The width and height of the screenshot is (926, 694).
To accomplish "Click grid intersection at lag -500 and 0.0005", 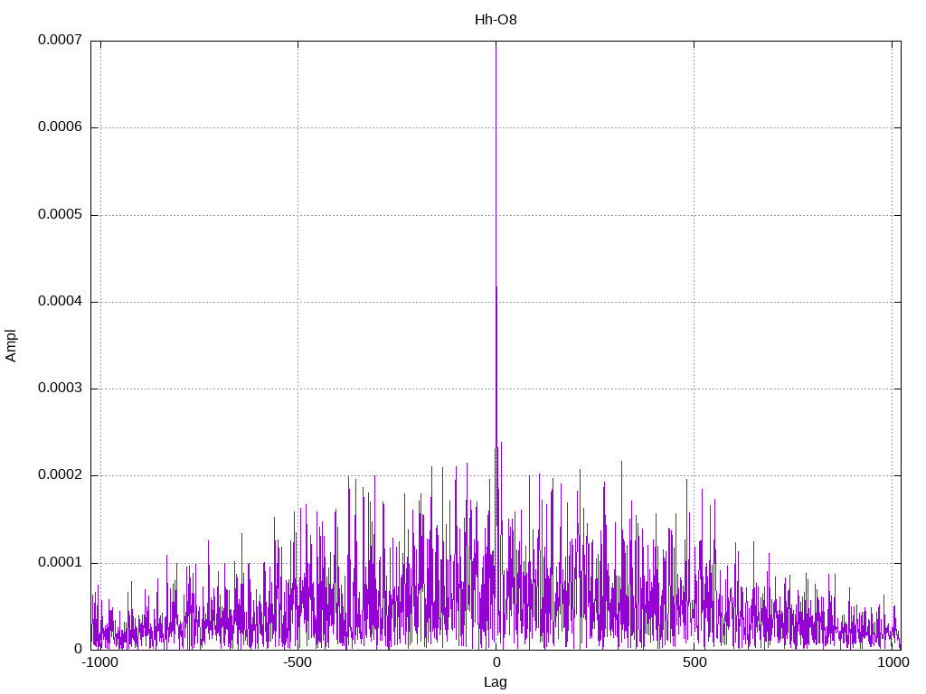I will pos(298,215).
